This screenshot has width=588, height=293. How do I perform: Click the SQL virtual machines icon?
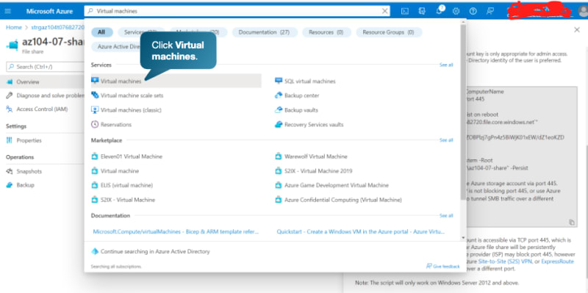[279, 81]
